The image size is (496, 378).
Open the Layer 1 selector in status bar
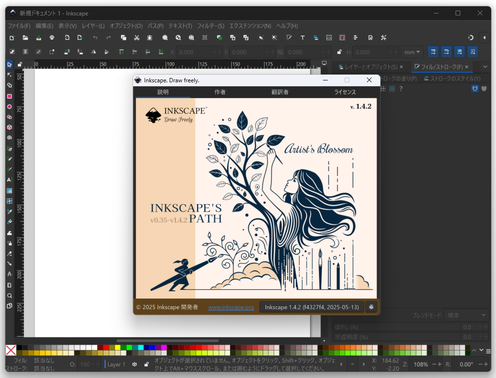[x=117, y=365]
